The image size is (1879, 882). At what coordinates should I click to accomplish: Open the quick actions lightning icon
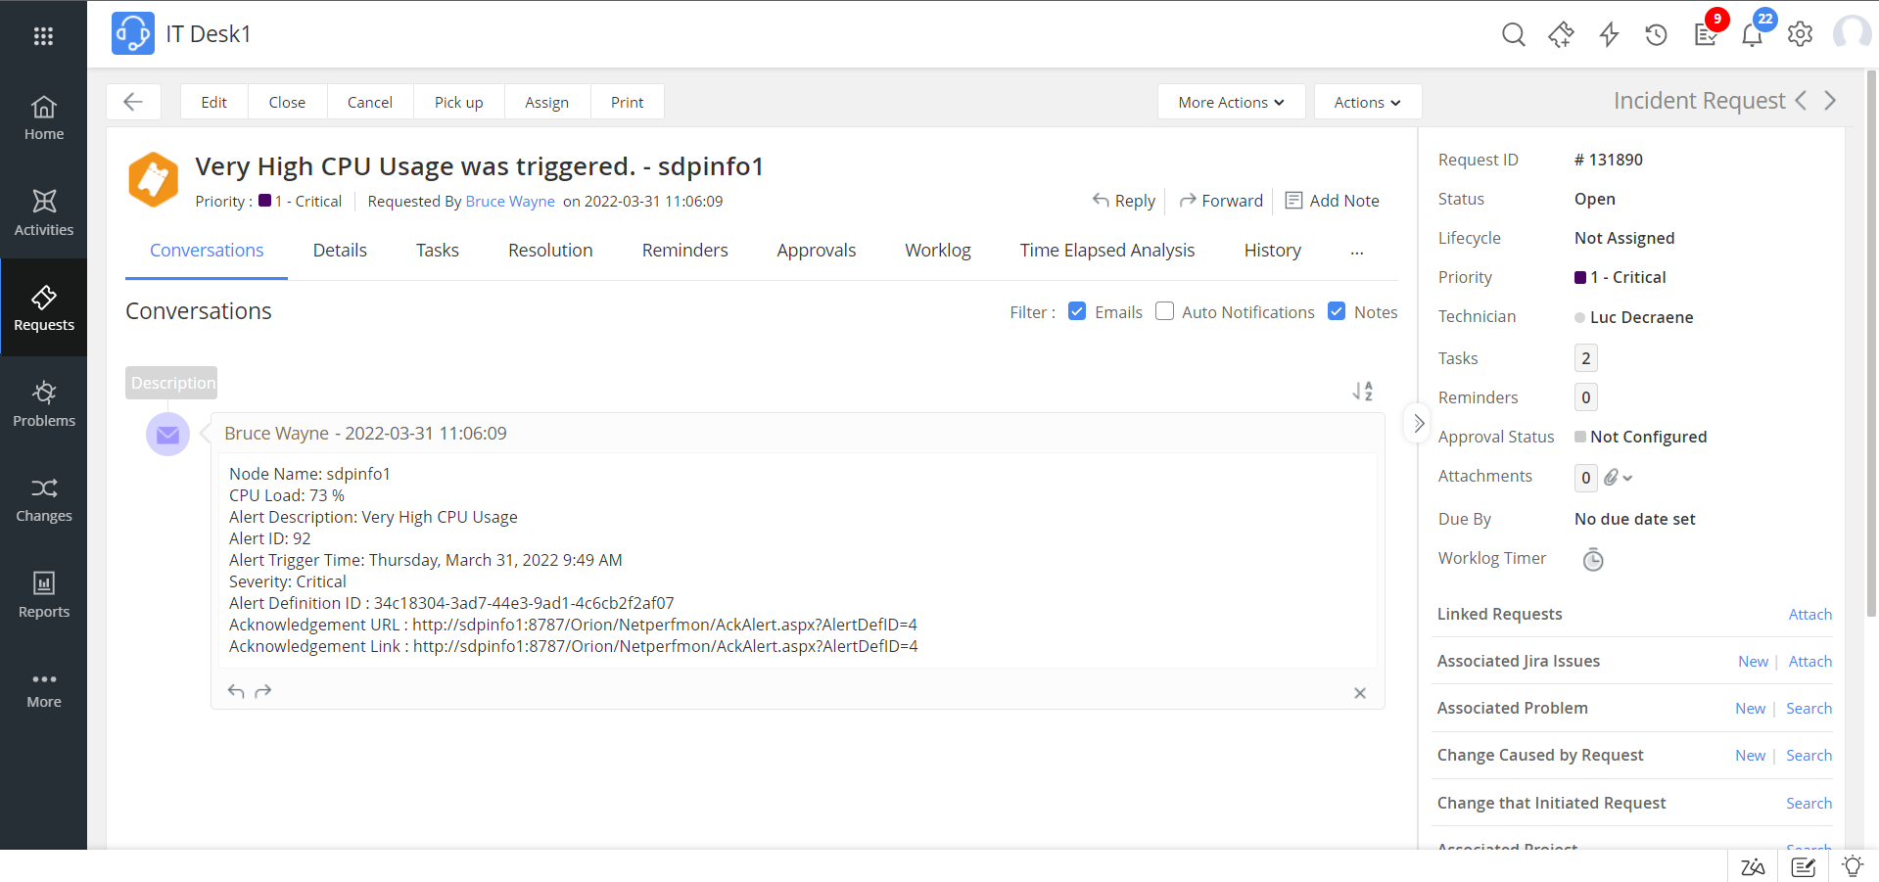tap(1609, 33)
